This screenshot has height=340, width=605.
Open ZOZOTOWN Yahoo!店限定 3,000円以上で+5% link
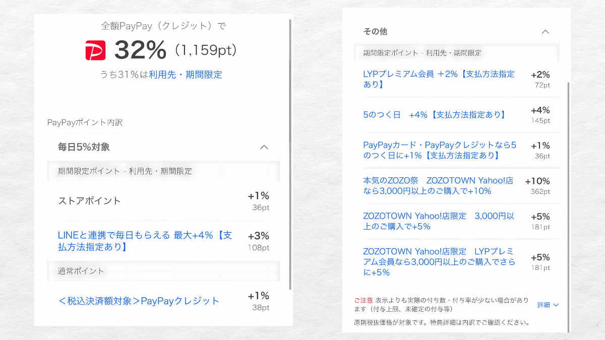point(439,221)
